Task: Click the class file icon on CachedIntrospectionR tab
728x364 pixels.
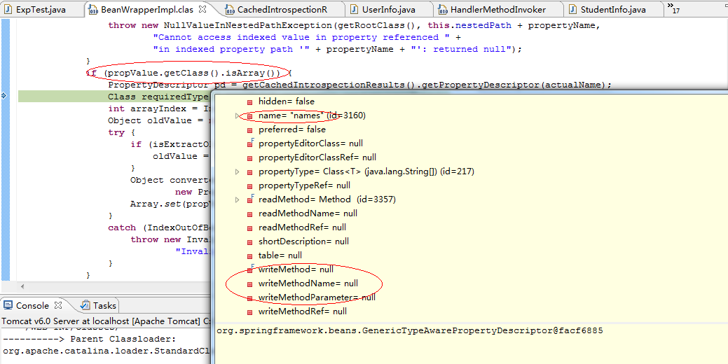Action: (x=229, y=9)
